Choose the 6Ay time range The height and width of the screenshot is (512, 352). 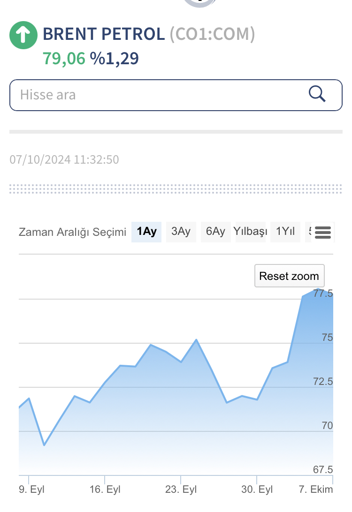(216, 232)
